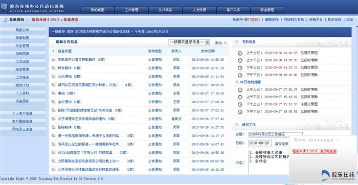Screen dimensions: 358x185
Task: Click the clock icon for 上午下班 14:28:30
Action: (x=240, y=60)
